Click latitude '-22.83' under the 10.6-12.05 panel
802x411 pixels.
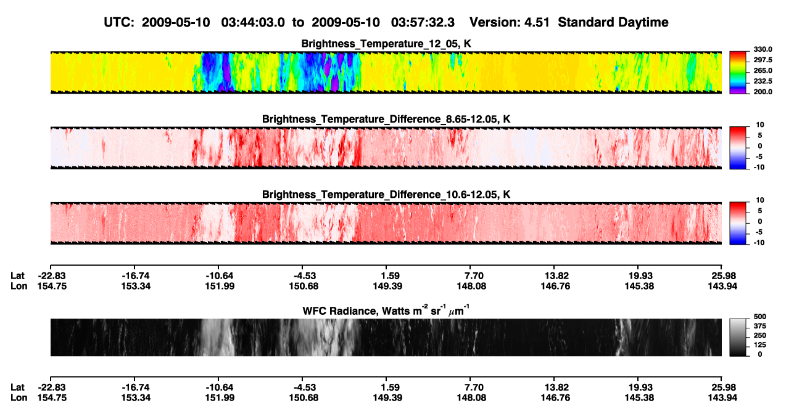51,275
